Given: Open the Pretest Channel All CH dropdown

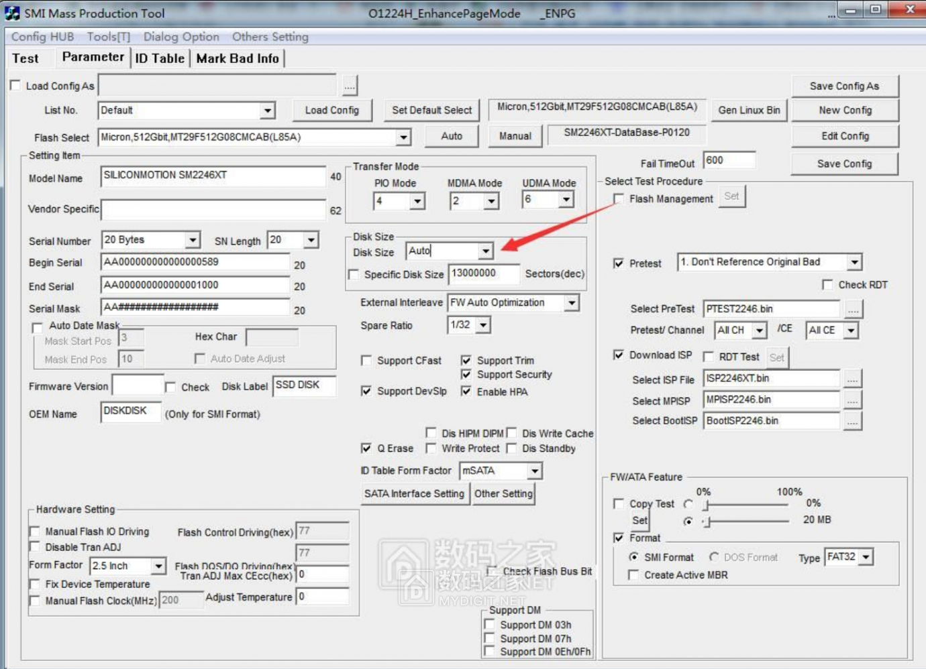Looking at the screenshot, I should [759, 330].
